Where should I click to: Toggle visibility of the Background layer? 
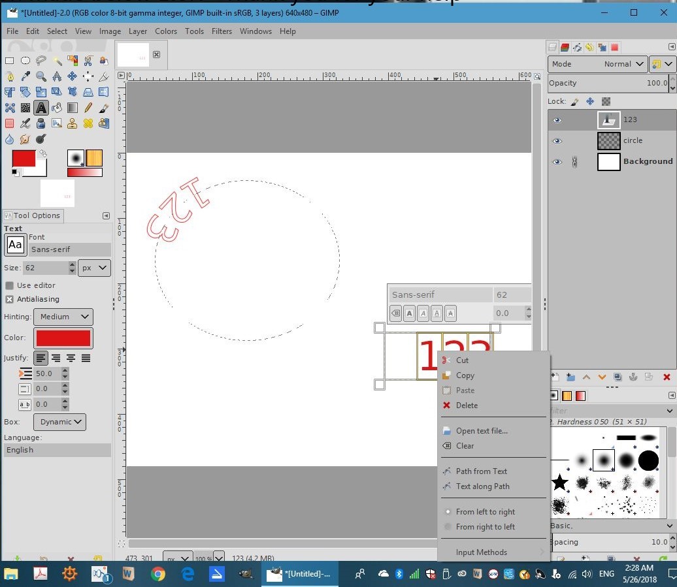coord(557,161)
